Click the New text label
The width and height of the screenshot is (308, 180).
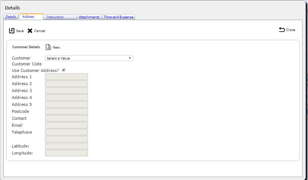(x=56, y=47)
